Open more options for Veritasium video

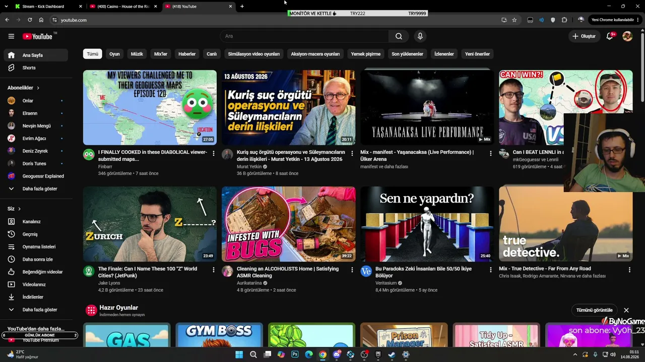490,269
